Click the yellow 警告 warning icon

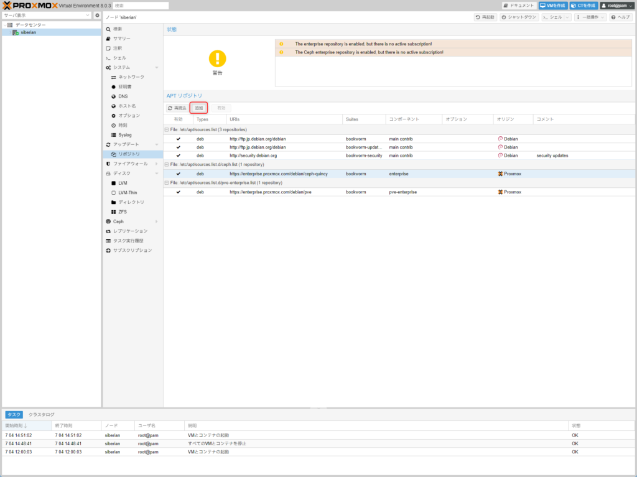[217, 58]
